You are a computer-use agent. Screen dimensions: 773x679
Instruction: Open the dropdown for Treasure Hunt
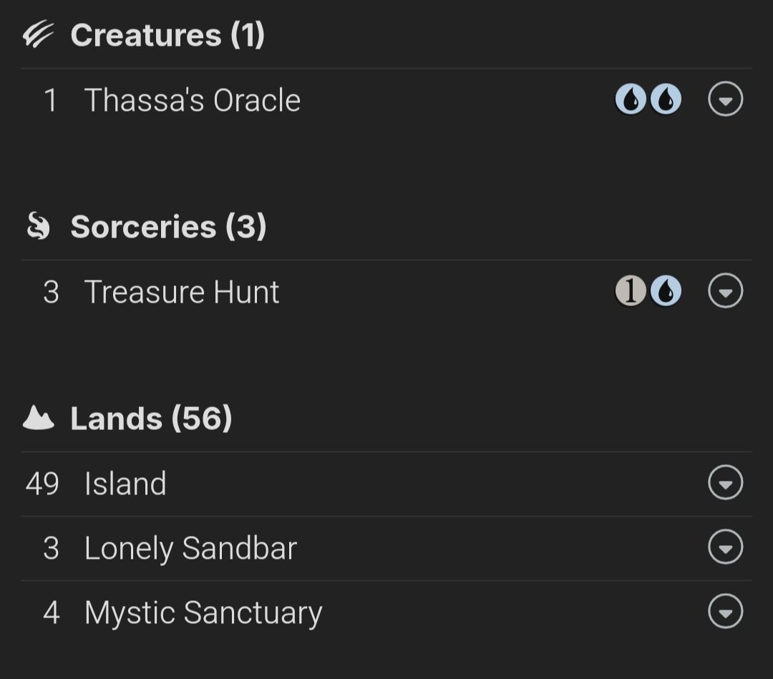click(x=725, y=291)
